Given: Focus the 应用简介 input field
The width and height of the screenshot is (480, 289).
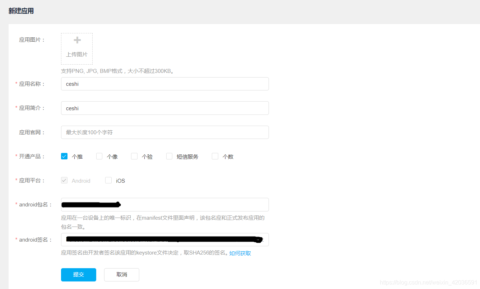Looking at the screenshot, I should (165, 108).
